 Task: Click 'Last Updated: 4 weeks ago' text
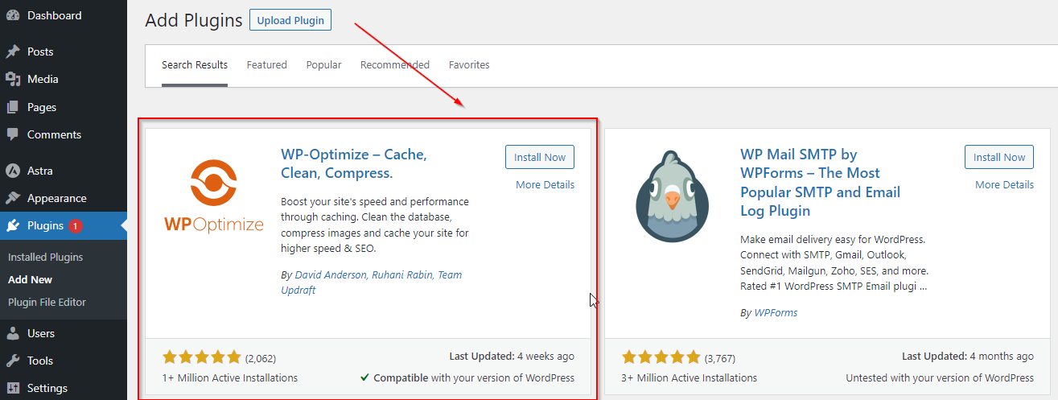coord(512,356)
